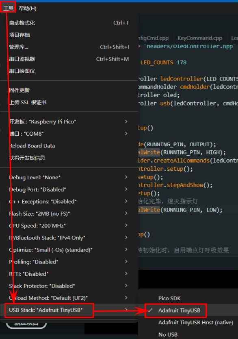The width and height of the screenshot is (238, 339).
Task: Expand the RTTI Disabled submenu
Action: pyautogui.click(x=69, y=274)
